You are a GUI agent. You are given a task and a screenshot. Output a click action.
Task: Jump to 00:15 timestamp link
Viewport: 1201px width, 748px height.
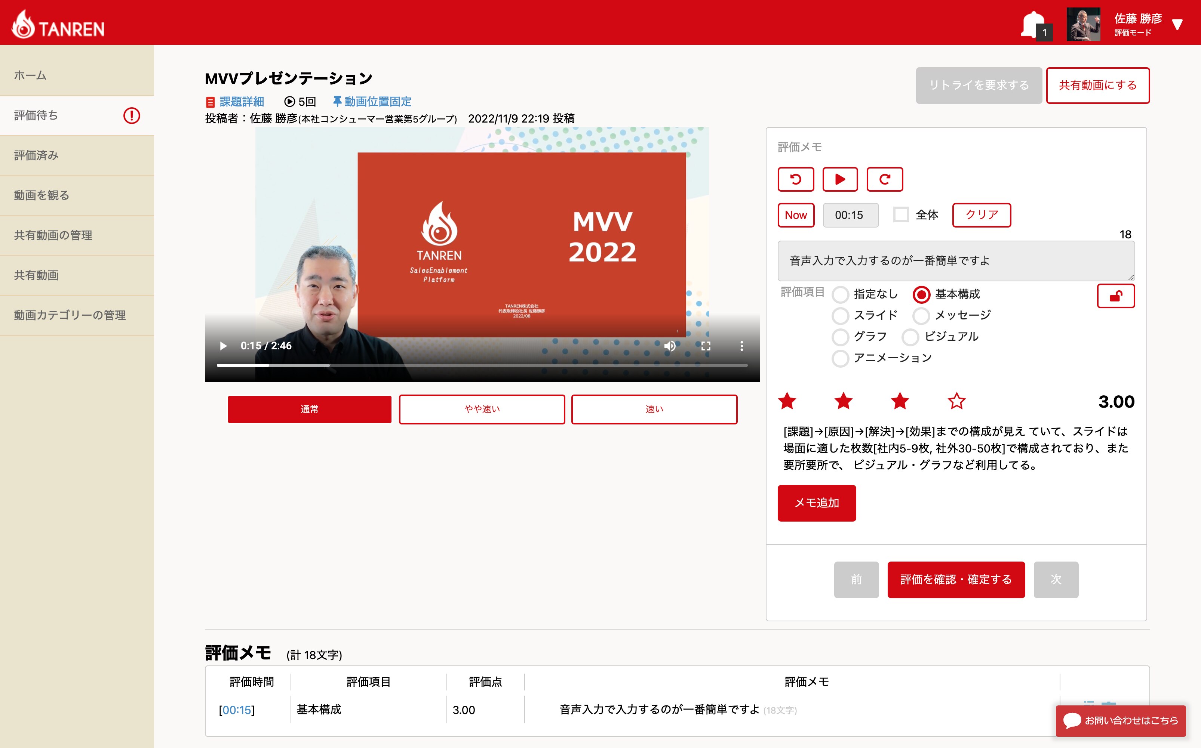coord(237,710)
